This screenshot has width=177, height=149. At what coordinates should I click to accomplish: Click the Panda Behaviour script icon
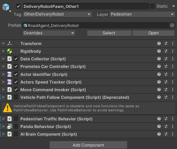click(x=10, y=126)
